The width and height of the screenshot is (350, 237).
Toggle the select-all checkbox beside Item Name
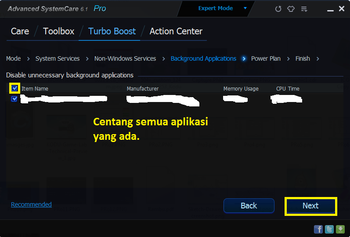point(14,88)
